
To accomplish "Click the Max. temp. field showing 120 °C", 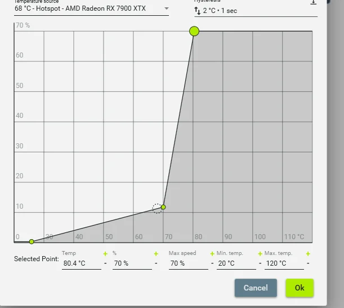I will pyautogui.click(x=284, y=263).
